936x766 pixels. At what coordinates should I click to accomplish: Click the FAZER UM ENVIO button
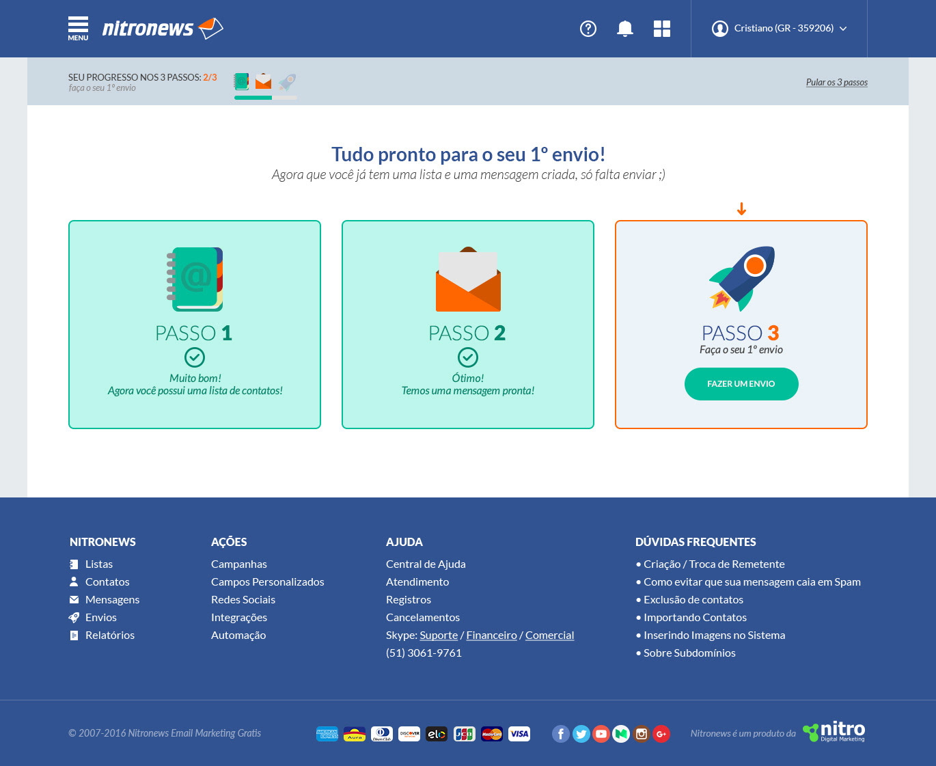[x=741, y=384]
